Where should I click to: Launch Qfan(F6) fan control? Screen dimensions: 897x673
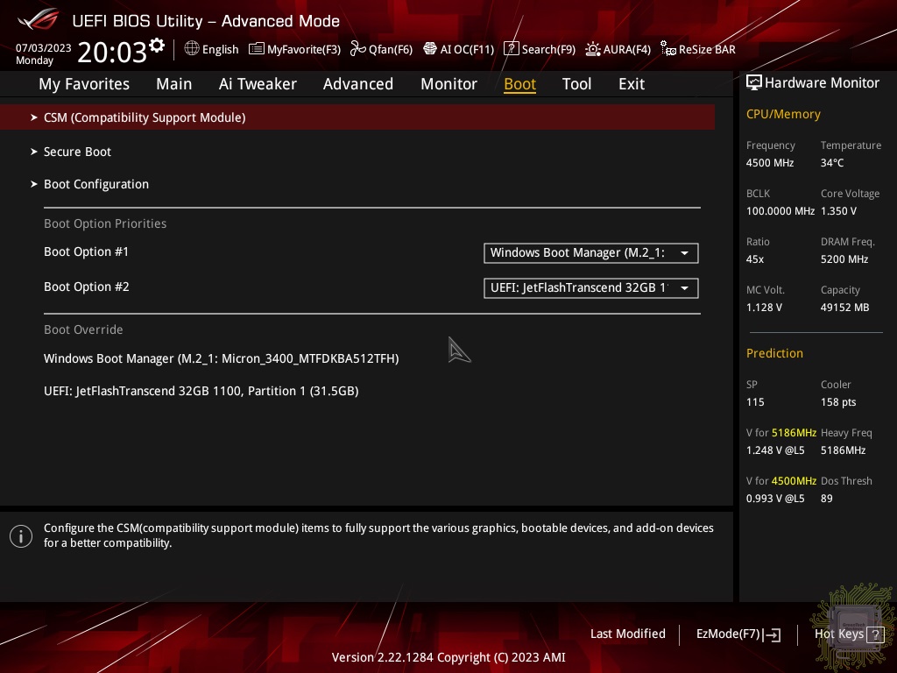[381, 49]
